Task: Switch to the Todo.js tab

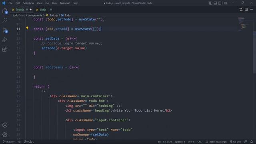Action: coord(20,10)
